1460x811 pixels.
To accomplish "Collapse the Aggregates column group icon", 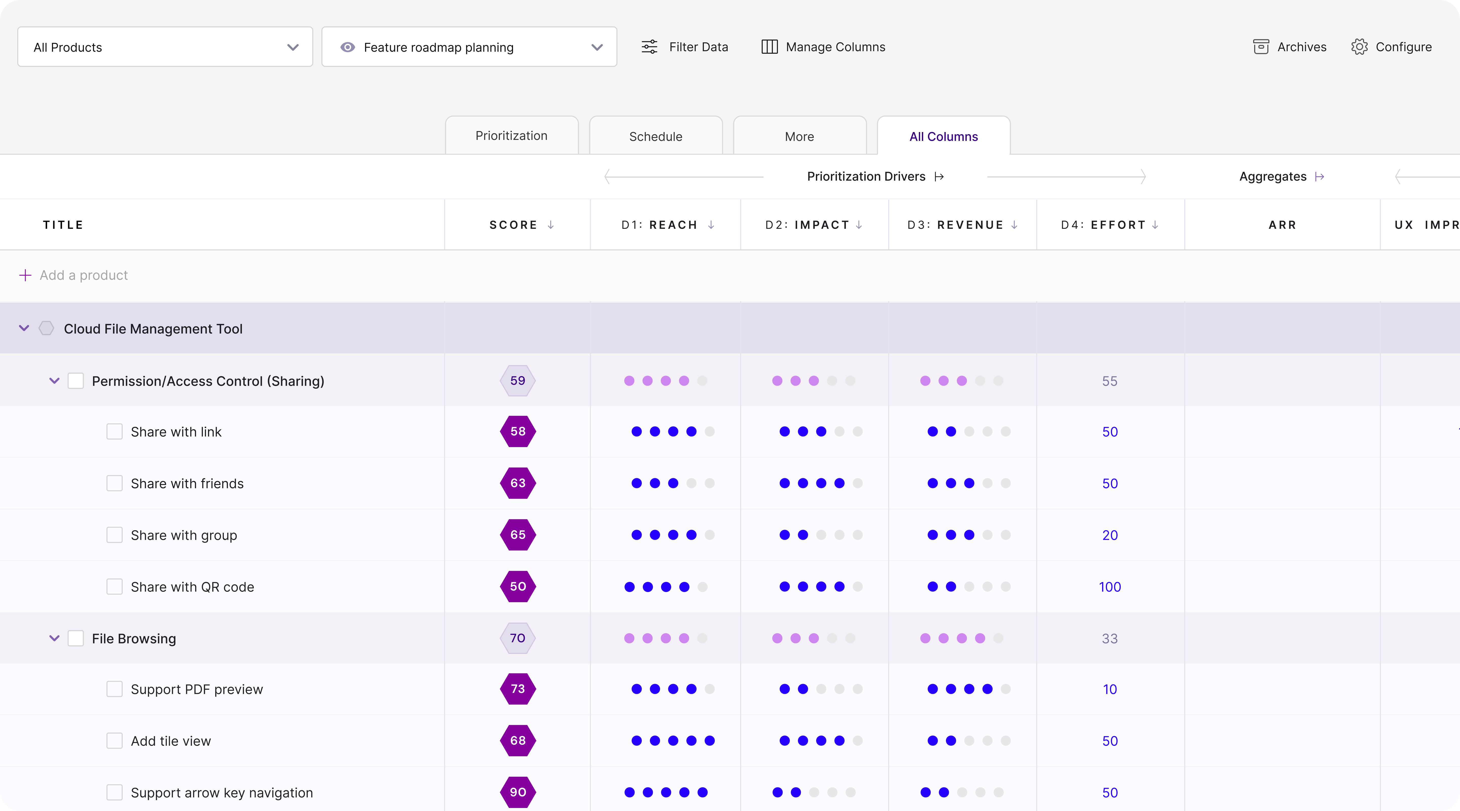I will (1319, 177).
